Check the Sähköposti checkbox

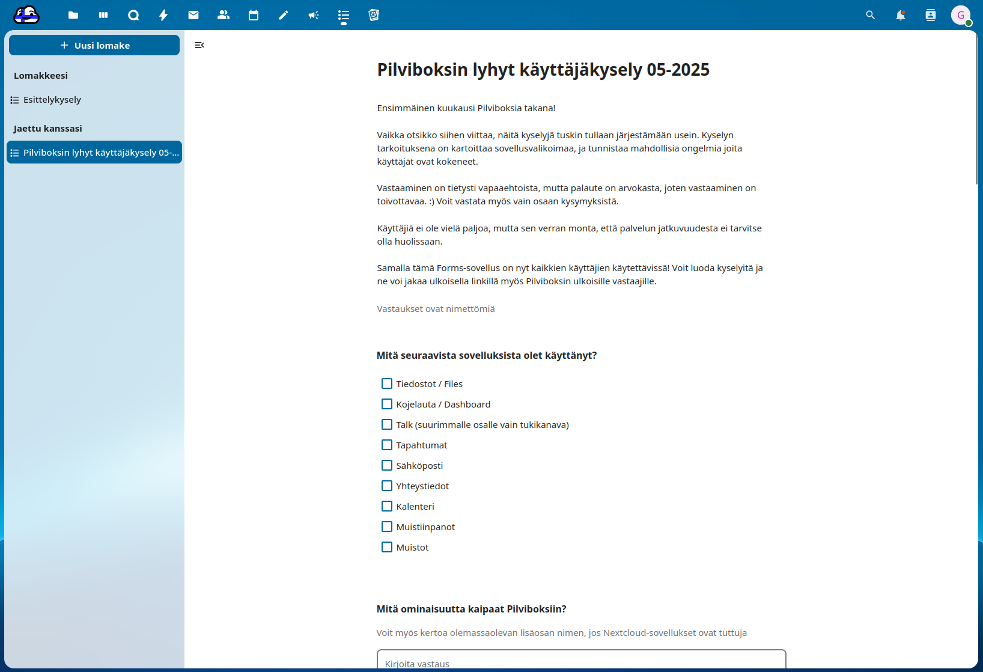coord(387,465)
